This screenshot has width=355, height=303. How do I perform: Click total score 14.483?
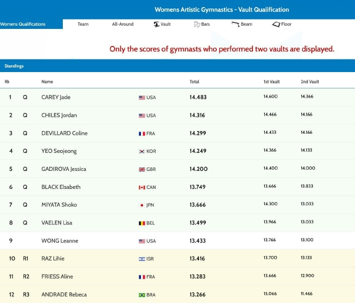pos(198,97)
